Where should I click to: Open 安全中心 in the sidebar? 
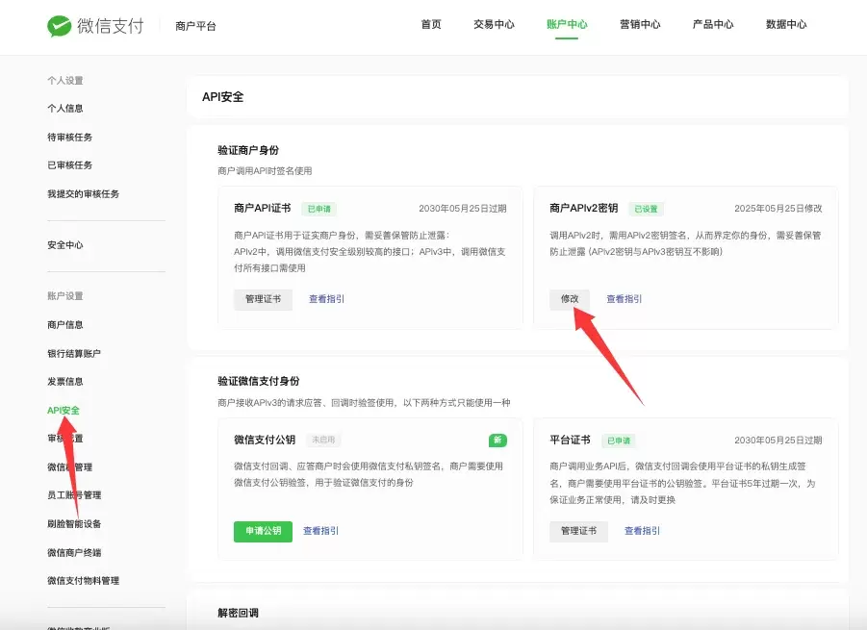[x=65, y=245]
